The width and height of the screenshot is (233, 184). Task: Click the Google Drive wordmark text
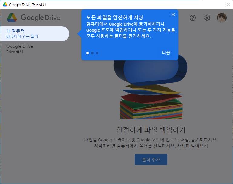click(x=41, y=17)
